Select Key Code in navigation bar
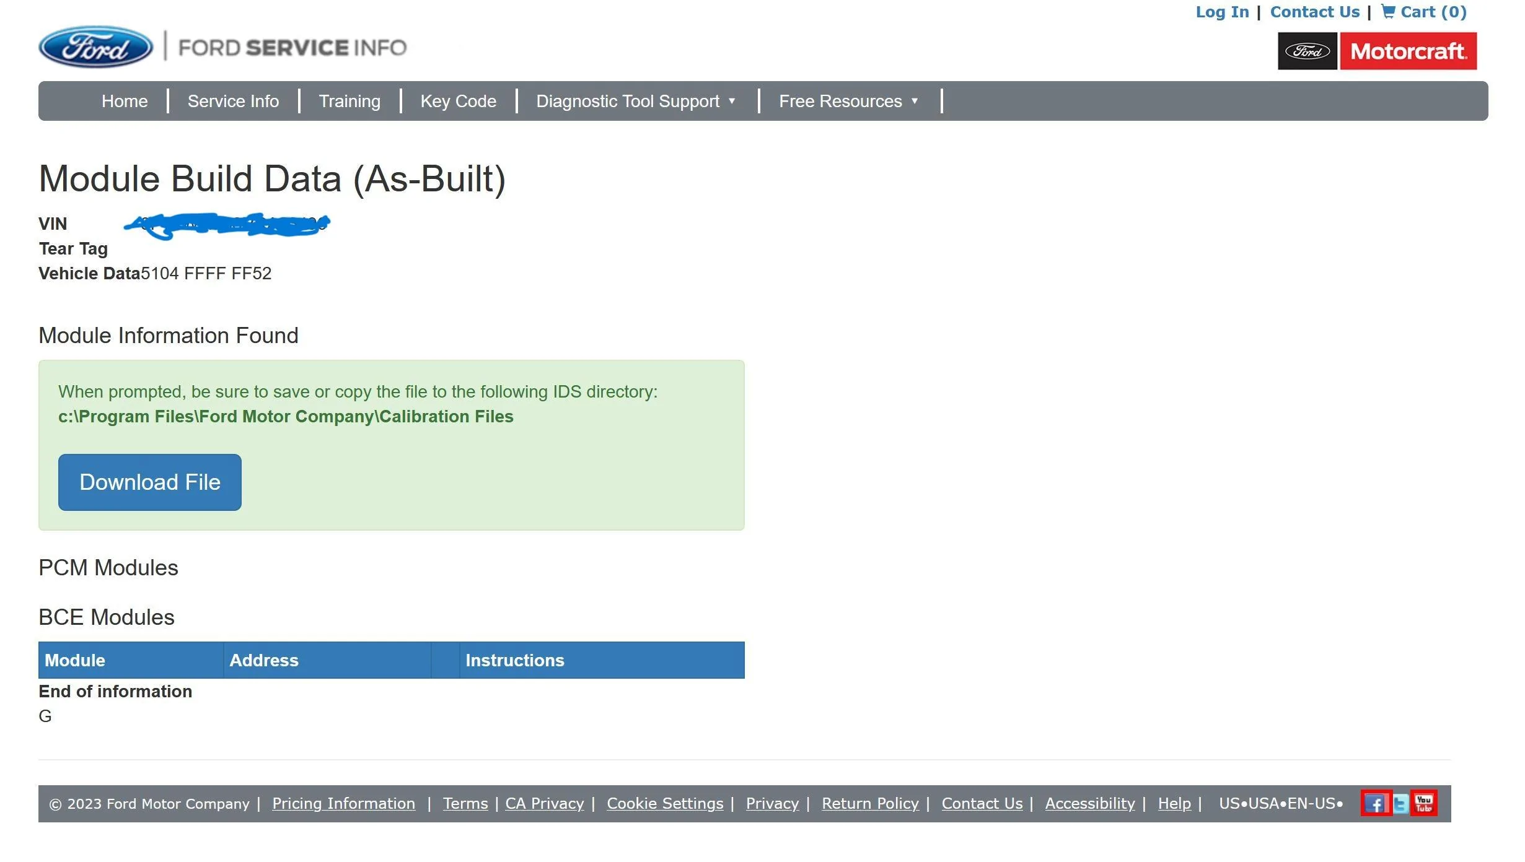Viewport: 1525px width, 862px height. point(459,101)
